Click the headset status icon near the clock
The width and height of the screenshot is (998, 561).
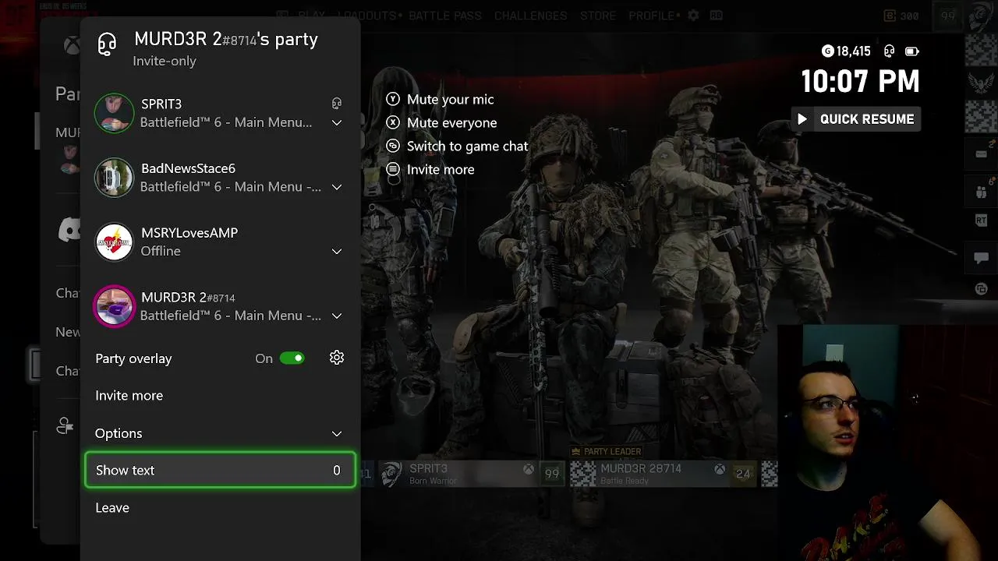click(x=890, y=51)
